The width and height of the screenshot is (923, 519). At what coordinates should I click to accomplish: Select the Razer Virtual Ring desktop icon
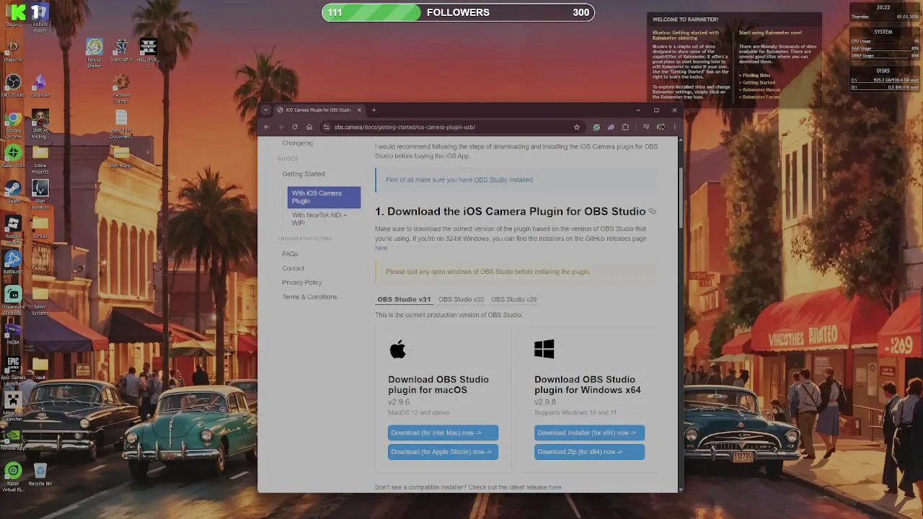coord(13,475)
